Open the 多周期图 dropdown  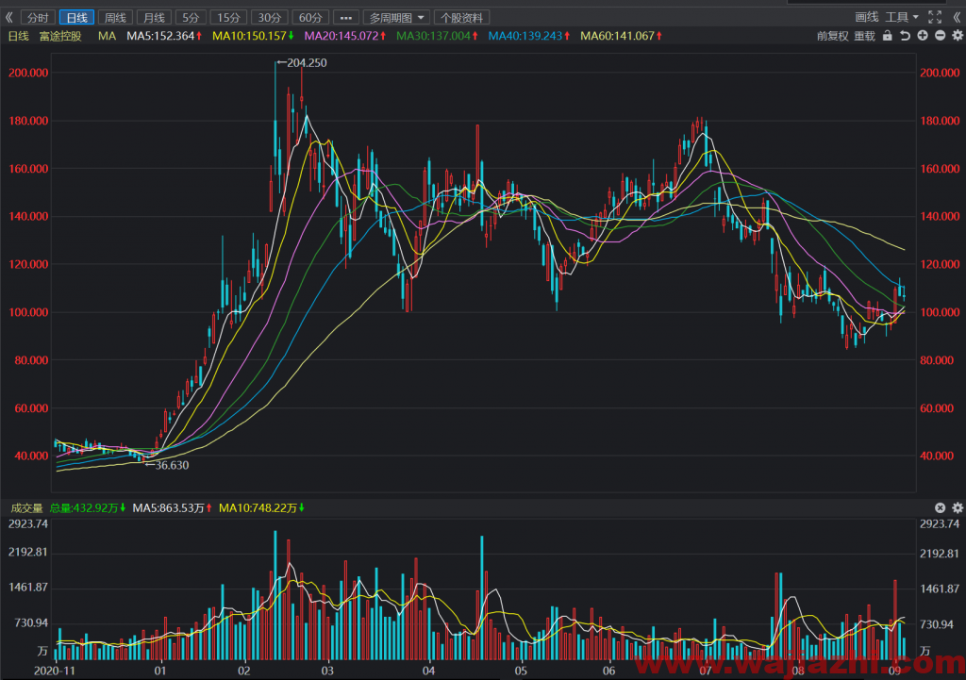397,17
